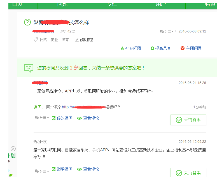The image size is (217, 184).
Task: Click the smiley chat bubble icon
Action: (29, 68)
